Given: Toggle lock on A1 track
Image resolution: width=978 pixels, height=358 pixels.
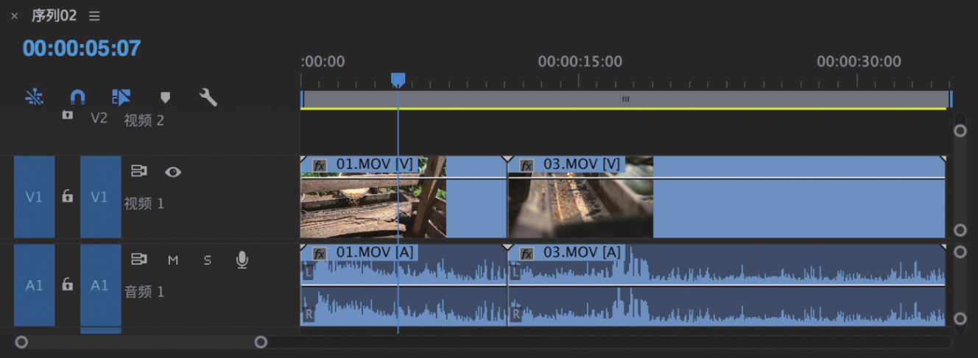Looking at the screenshot, I should click(x=67, y=285).
